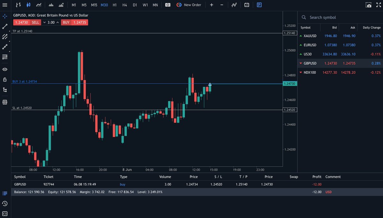Zoom in on the chart

click(211, 5)
